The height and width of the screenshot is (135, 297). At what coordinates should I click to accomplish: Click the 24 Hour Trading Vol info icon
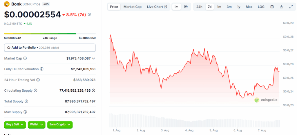coord(38,80)
